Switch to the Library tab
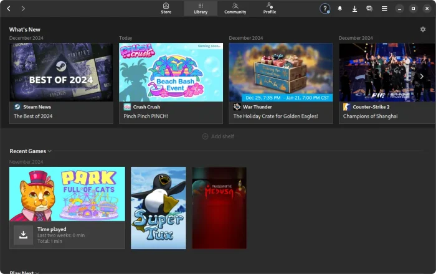This screenshot has width=436, height=274. tap(201, 9)
